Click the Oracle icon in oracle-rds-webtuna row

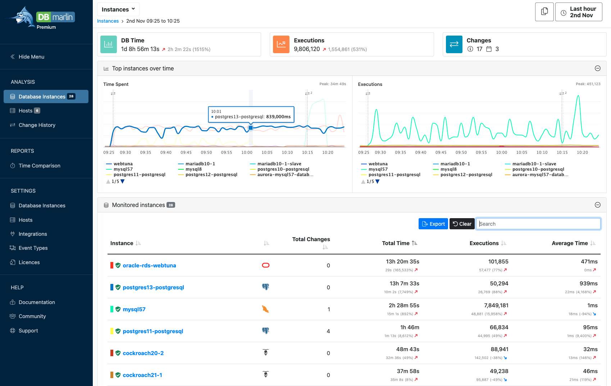(x=266, y=265)
